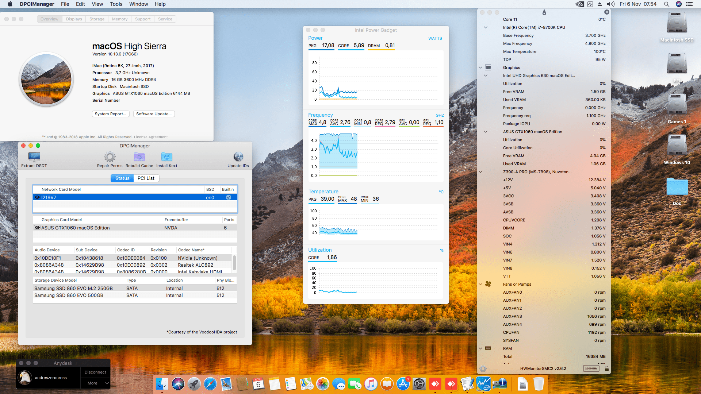Collapse the Intel Core i7-8700K section

(x=486, y=27)
